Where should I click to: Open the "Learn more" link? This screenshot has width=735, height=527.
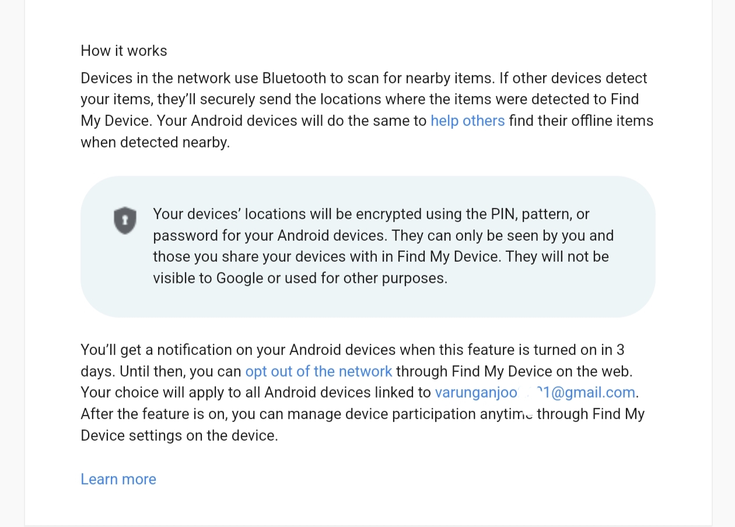coord(118,479)
